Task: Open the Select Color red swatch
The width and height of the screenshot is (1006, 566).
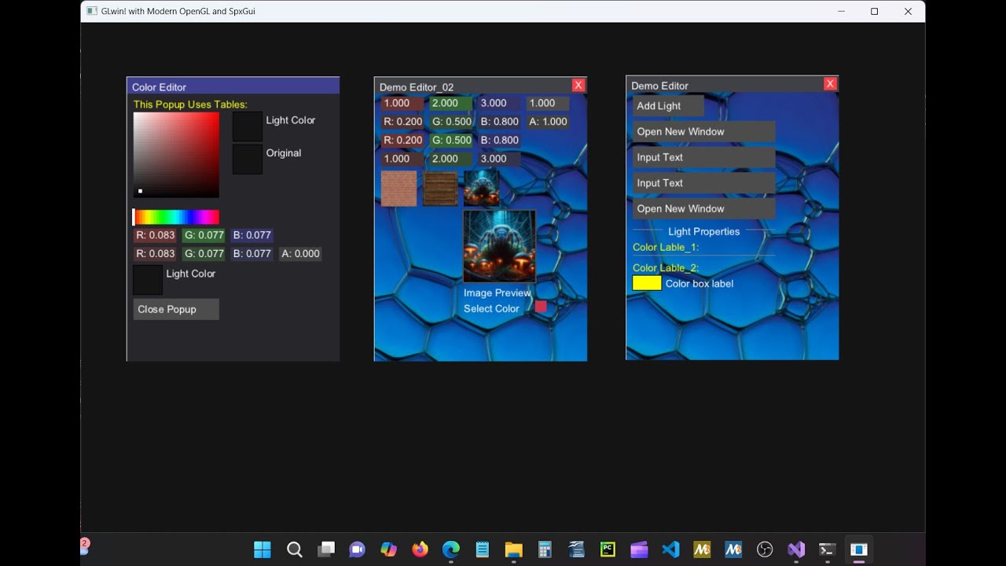Action: click(x=541, y=307)
